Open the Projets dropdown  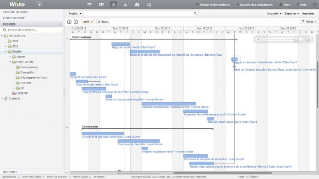75,13
